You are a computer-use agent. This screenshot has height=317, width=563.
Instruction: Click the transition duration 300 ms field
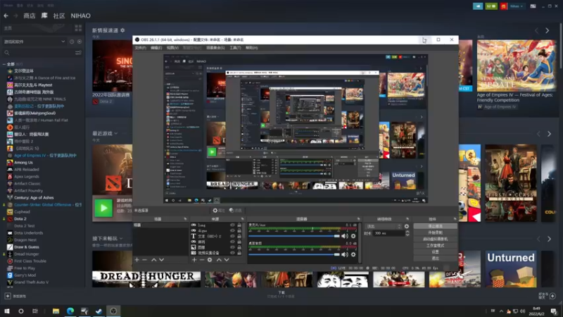(389, 233)
